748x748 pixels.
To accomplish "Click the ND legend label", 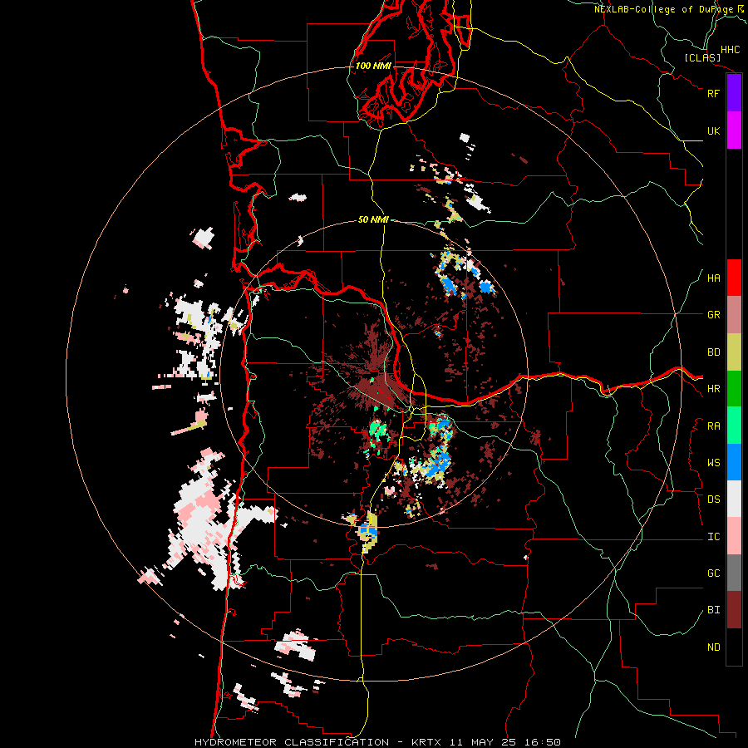I will point(713,647).
